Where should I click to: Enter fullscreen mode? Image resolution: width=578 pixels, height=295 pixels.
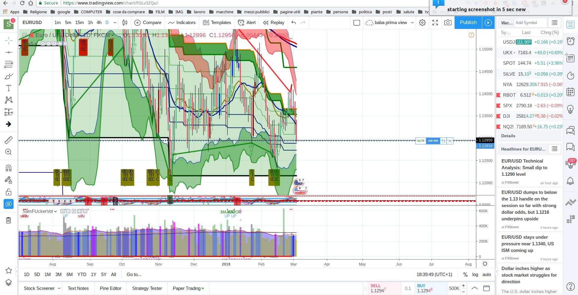[435, 23]
